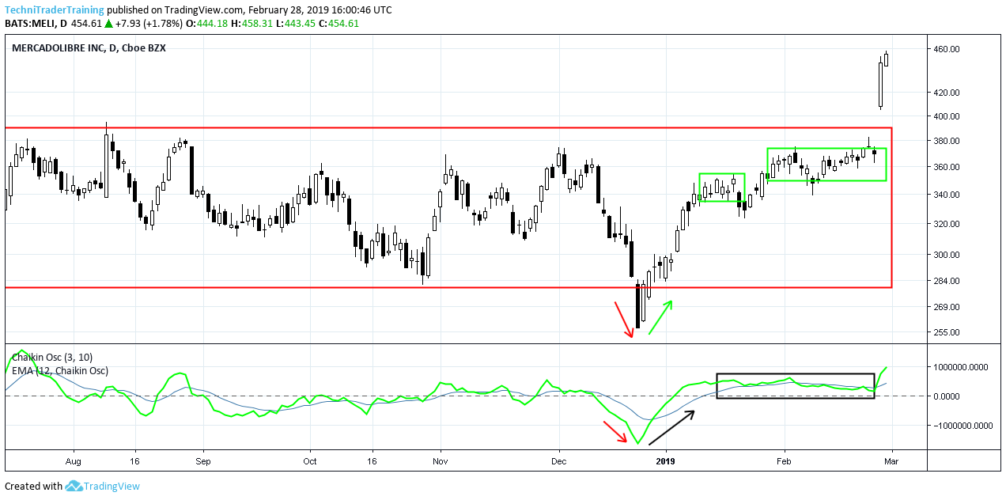Click the 460.00 price axis label

[x=947, y=49]
